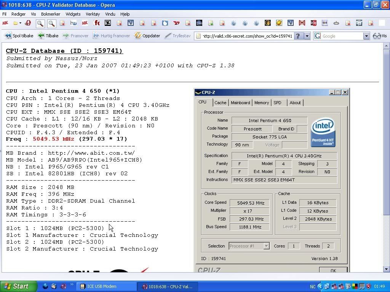Image resolution: width=390 pixels, height=292 pixels.
Task: Open the Vindu menu
Action: click(x=110, y=14)
